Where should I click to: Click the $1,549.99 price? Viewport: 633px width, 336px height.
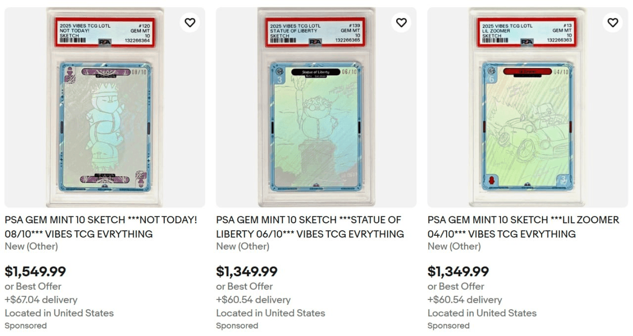35,271
